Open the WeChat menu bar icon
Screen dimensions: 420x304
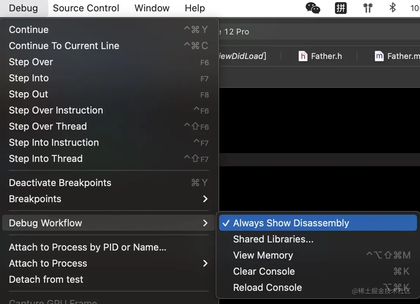pos(313,8)
